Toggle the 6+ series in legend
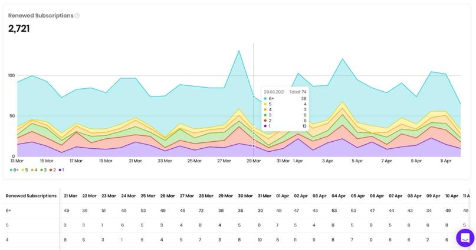The width and height of the screenshot is (476, 250). point(14,170)
